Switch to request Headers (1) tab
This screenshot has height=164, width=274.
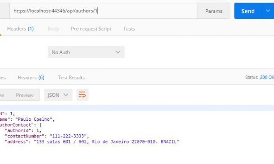(21, 29)
